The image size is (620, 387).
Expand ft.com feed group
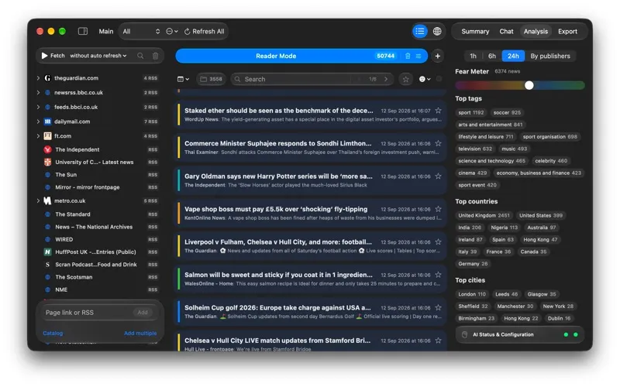tap(38, 136)
